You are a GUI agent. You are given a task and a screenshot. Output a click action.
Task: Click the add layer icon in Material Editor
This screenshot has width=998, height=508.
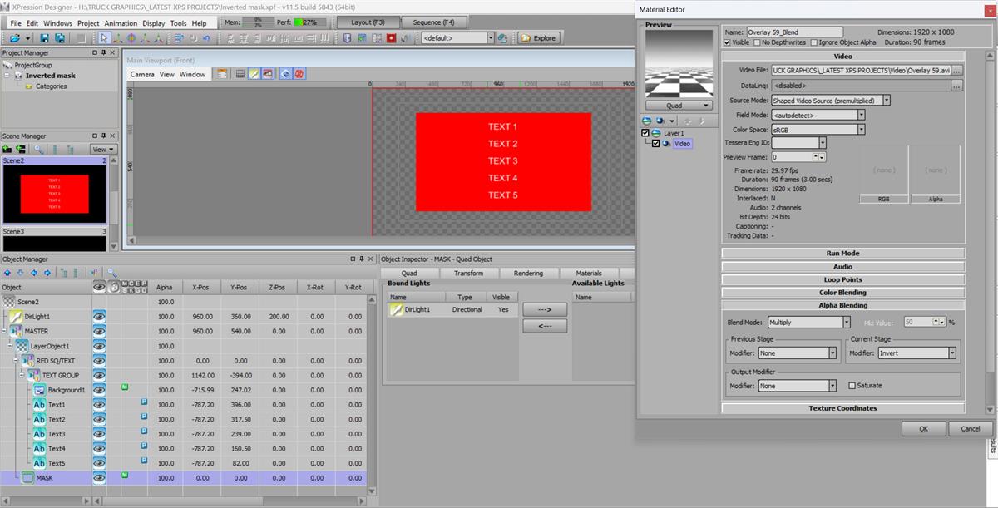[647, 121]
